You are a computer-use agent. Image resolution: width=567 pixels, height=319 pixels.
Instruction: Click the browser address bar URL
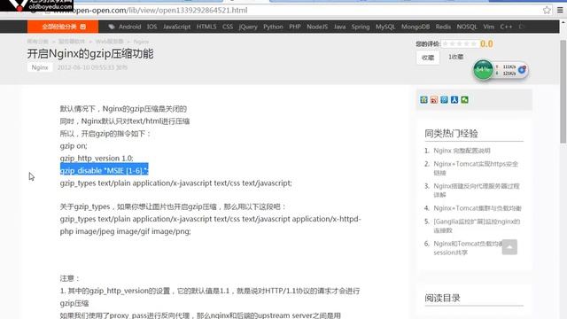[151, 10]
